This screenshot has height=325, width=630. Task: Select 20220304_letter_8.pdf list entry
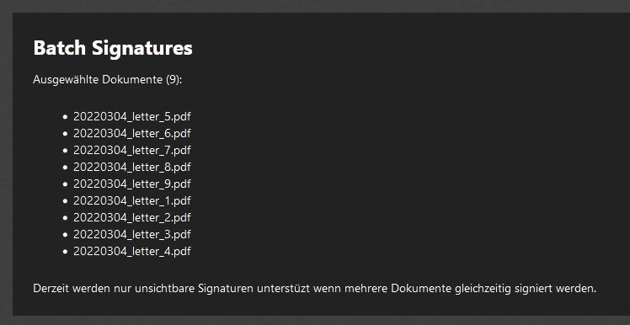[x=131, y=167]
